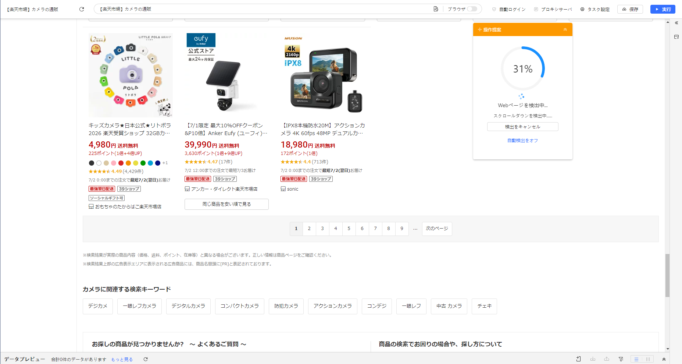Screen dimensions: 682x364
Task: Toggle the ブラウザ browser mode switch
Action: tap(472, 9)
